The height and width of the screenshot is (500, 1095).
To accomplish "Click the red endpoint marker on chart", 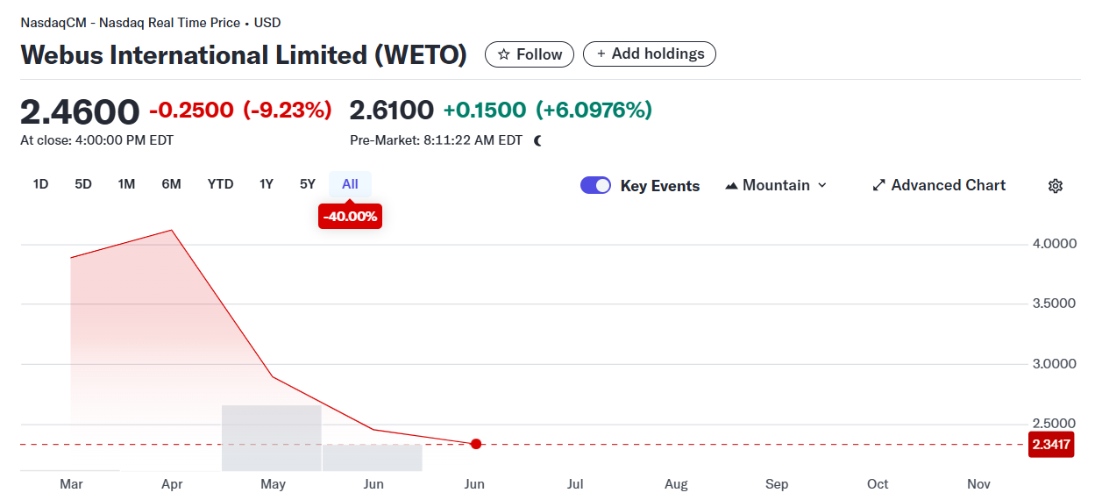I will pos(475,444).
